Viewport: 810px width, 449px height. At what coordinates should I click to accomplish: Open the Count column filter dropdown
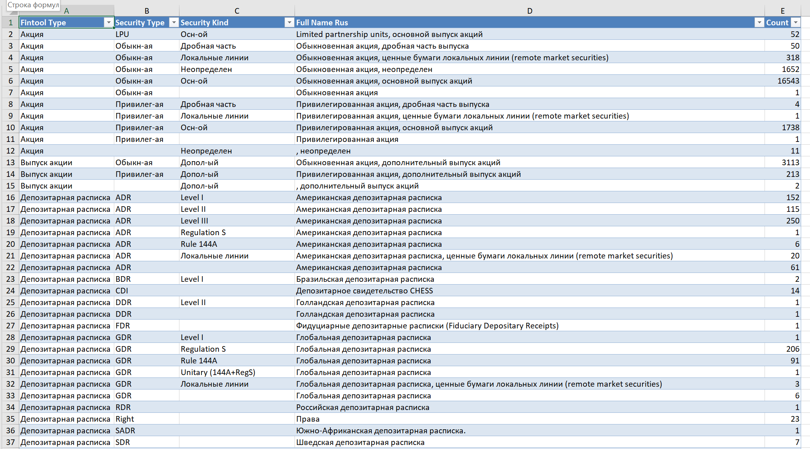(796, 23)
